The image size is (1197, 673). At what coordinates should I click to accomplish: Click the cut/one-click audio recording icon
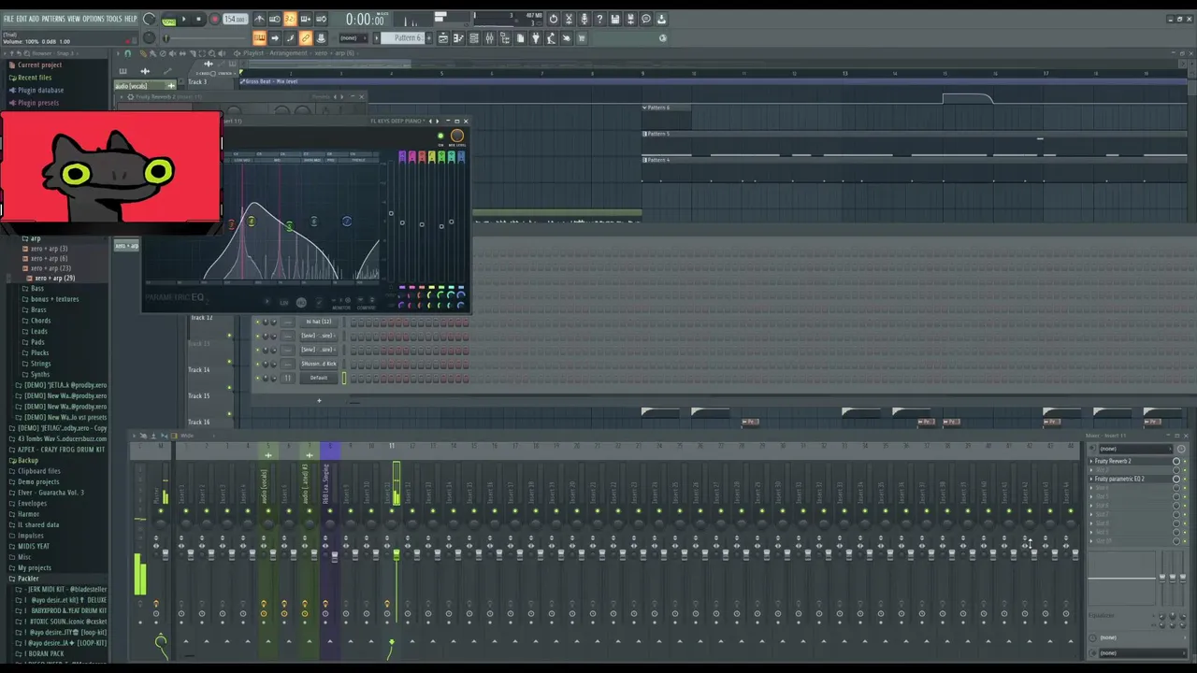coord(569,19)
